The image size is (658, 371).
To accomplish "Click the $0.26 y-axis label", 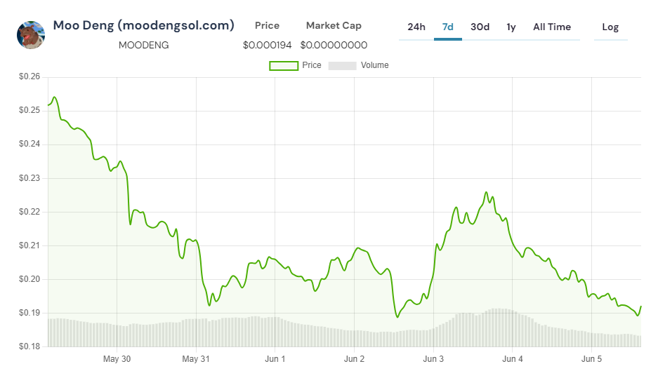I will (29, 76).
